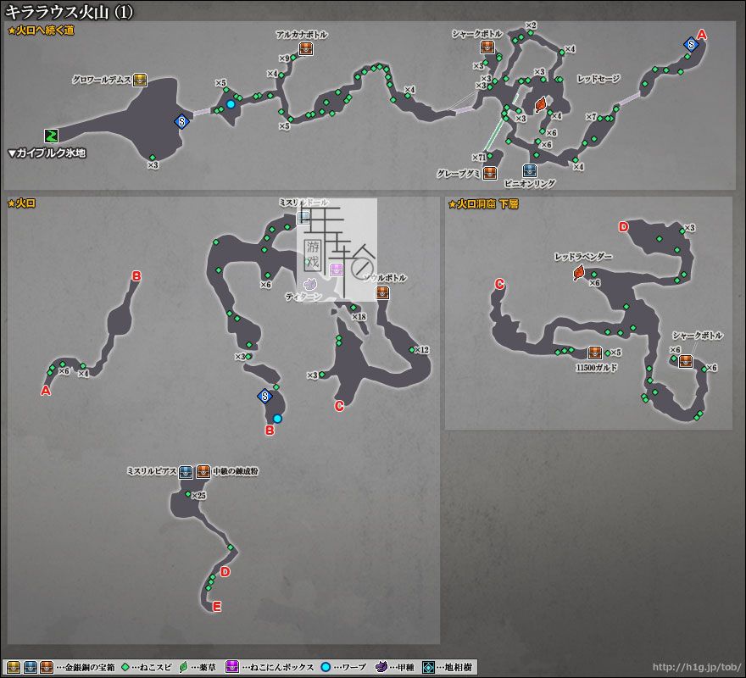The image size is (746, 678).
Task: Select the ティターン enemy label
Action: 303,297
